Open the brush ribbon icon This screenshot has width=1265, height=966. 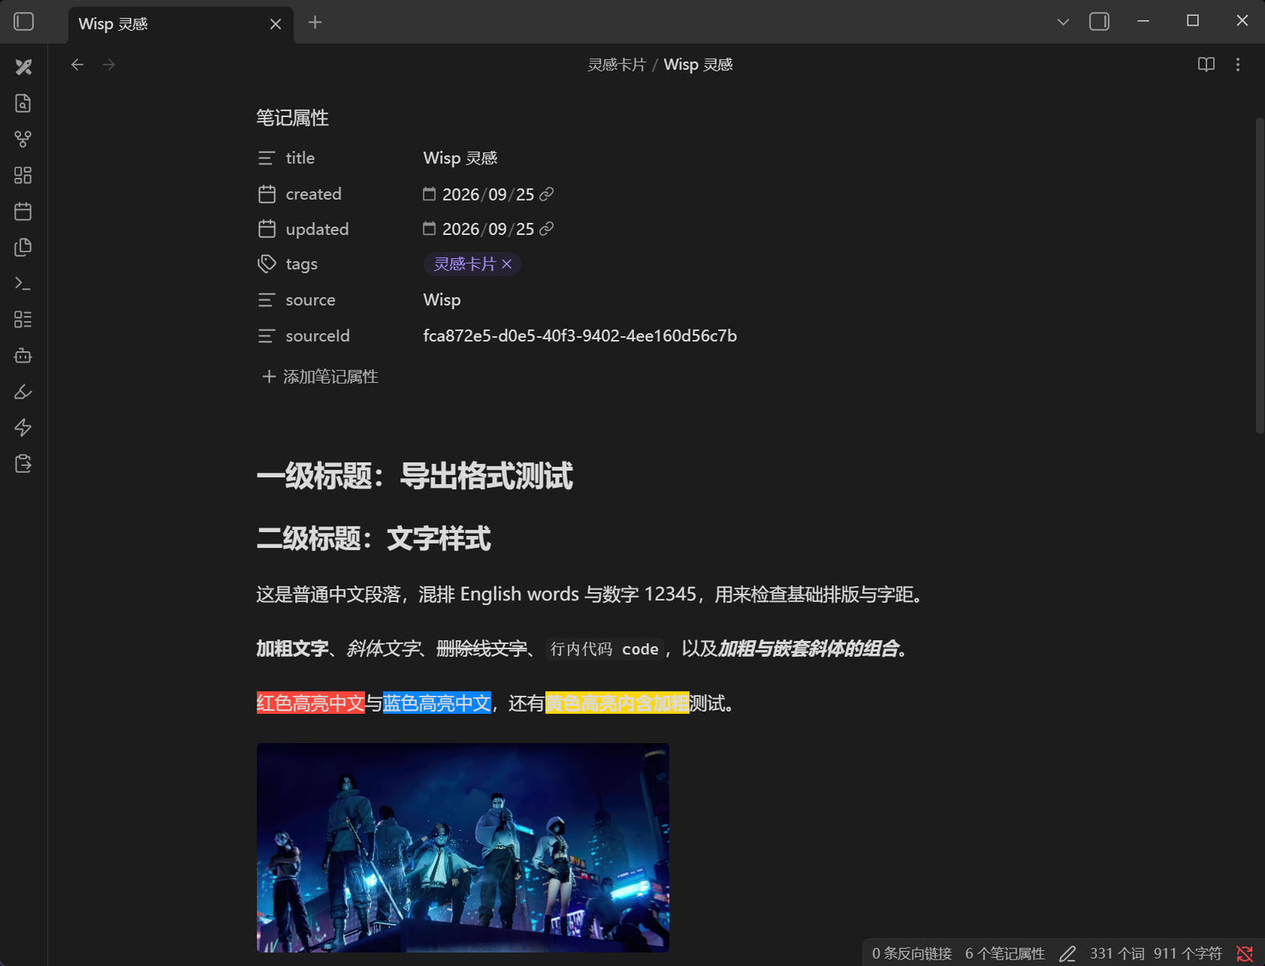click(x=23, y=391)
